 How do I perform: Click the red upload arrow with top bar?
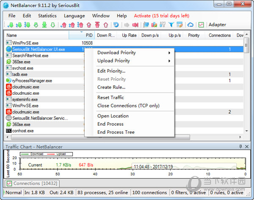(97, 25)
